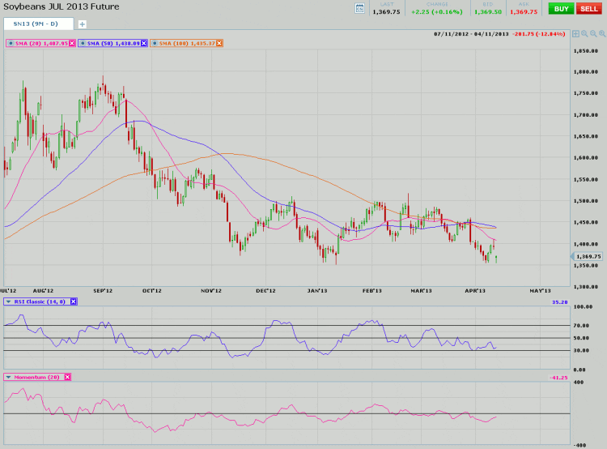Remove the SMA (50) indicator

[143, 42]
